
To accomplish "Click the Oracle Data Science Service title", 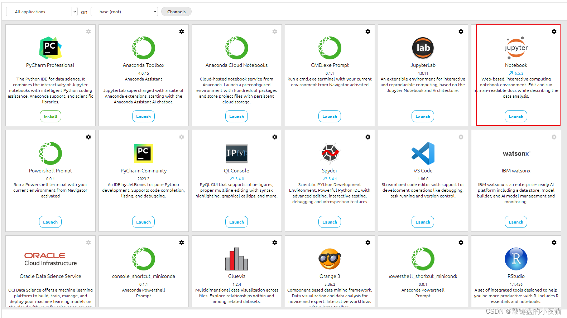I will 51,276.
